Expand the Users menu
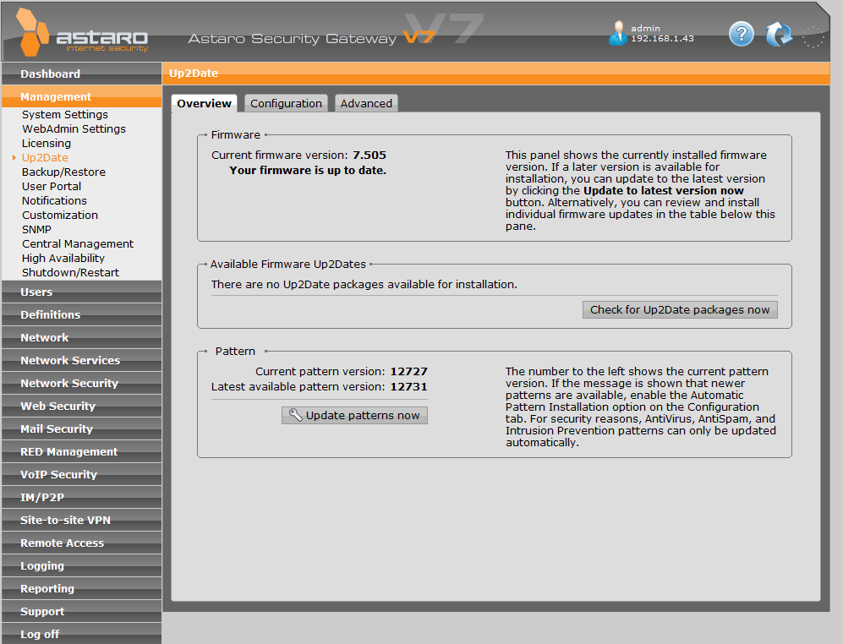The image size is (843, 644). point(81,292)
